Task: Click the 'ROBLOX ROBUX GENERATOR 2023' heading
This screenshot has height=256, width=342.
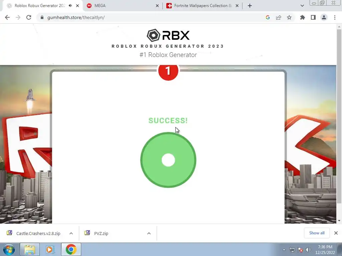Action: tap(168, 46)
